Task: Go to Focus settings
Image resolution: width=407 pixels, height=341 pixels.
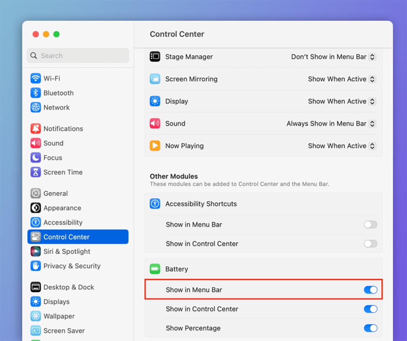Action: (78, 158)
